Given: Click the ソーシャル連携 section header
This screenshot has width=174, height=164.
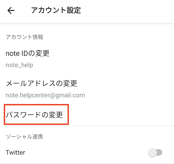Looking at the screenshot, I should click(x=24, y=137).
